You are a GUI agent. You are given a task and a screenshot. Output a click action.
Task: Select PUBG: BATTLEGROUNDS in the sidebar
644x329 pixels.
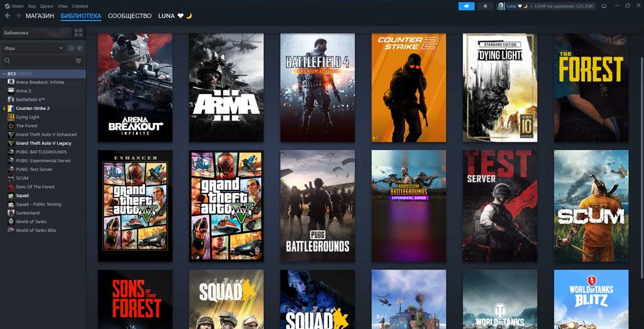(x=41, y=152)
